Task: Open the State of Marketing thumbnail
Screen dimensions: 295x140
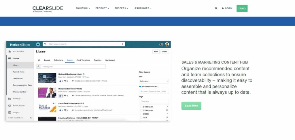Action: point(47,107)
